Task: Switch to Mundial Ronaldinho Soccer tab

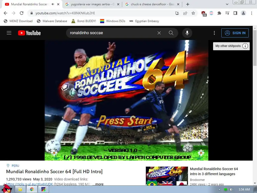Action: pyautogui.click(x=29, y=4)
